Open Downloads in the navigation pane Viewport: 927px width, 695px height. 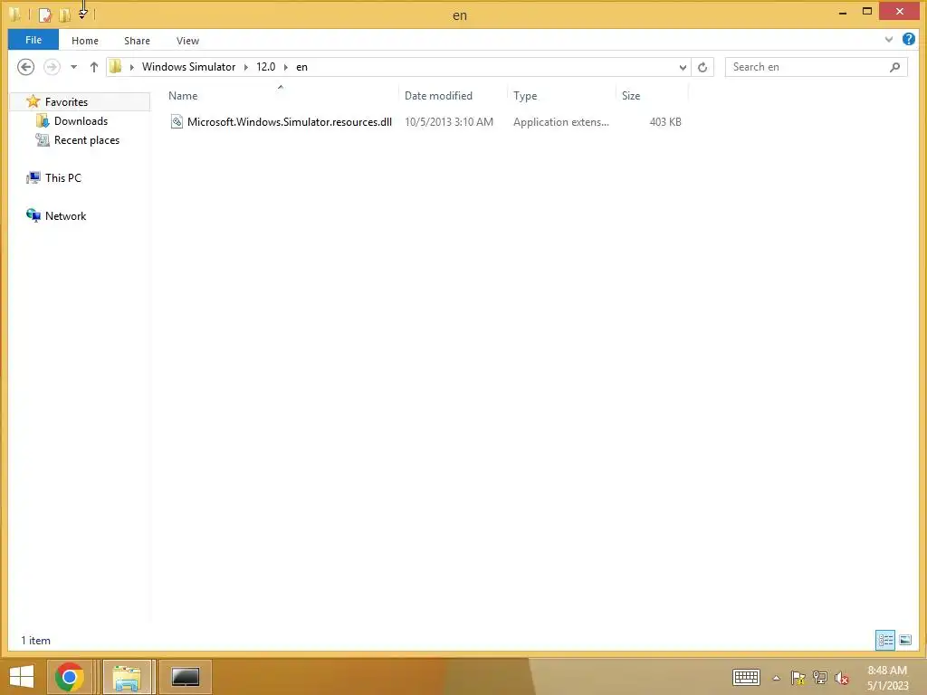(81, 121)
